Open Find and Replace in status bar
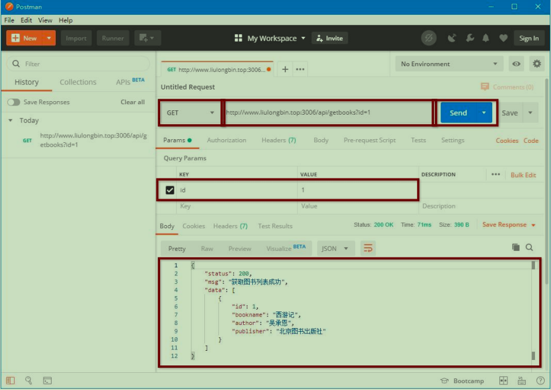This screenshot has width=551, height=390. [28, 381]
